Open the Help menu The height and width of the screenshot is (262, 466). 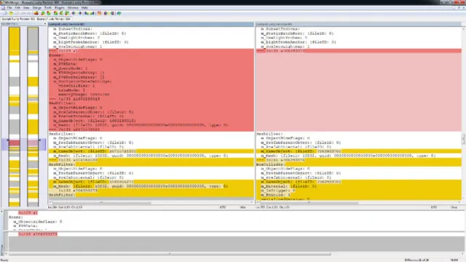pyautogui.click(x=84, y=8)
